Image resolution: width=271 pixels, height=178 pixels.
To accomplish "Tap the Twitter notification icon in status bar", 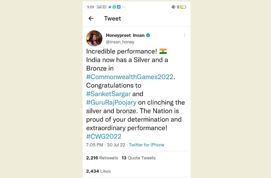I will pos(119,7).
